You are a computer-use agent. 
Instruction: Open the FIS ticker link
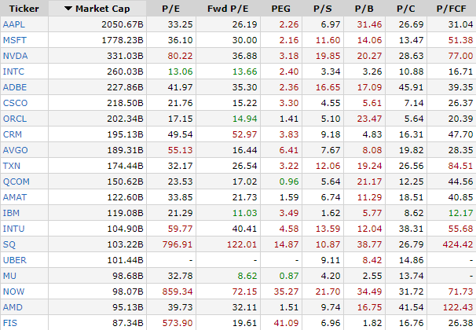click(10, 323)
